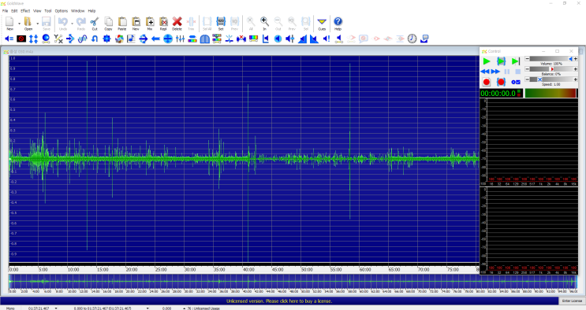Click the green Play to End button
The height and width of the screenshot is (310, 586).
(516, 61)
